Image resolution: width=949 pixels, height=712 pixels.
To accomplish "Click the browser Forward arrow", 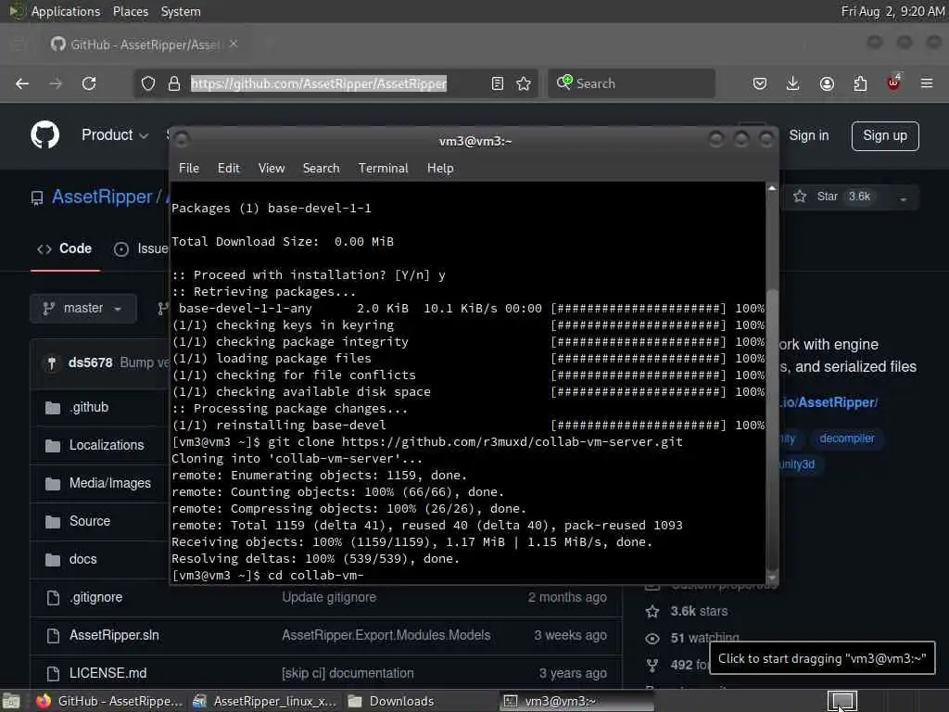I will point(56,83).
